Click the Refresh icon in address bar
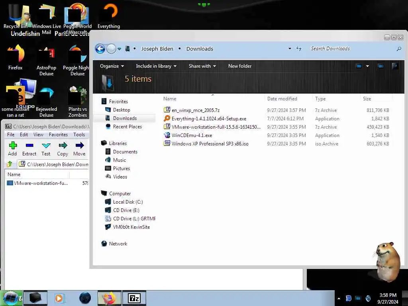 [x=299, y=49]
